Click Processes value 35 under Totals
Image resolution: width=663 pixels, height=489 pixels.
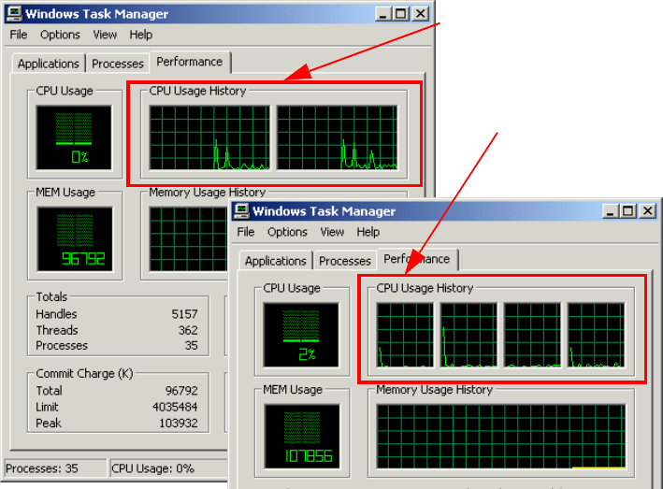pyautogui.click(x=191, y=346)
